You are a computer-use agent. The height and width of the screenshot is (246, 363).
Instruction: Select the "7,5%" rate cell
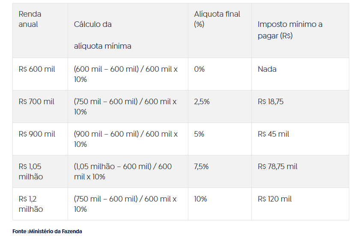pos(201,167)
